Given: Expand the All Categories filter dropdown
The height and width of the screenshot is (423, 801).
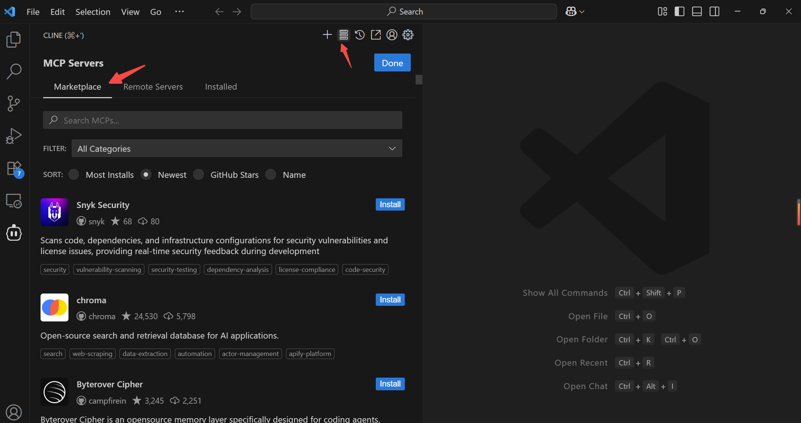Looking at the screenshot, I should pos(237,148).
